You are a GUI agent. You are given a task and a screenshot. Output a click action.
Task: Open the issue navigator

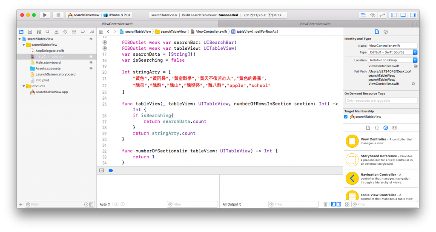click(x=57, y=32)
